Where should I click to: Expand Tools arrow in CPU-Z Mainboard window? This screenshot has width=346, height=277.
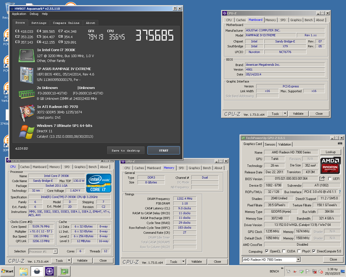point(285,114)
